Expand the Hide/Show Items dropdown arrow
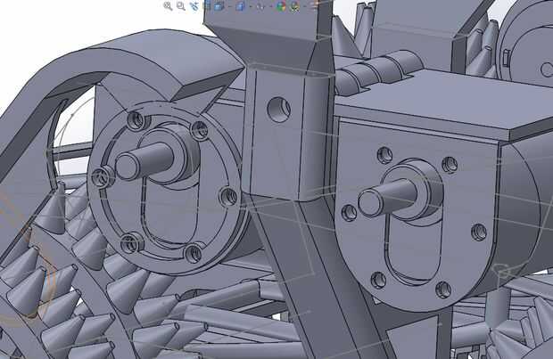This screenshot has width=553, height=359. click(x=271, y=6)
